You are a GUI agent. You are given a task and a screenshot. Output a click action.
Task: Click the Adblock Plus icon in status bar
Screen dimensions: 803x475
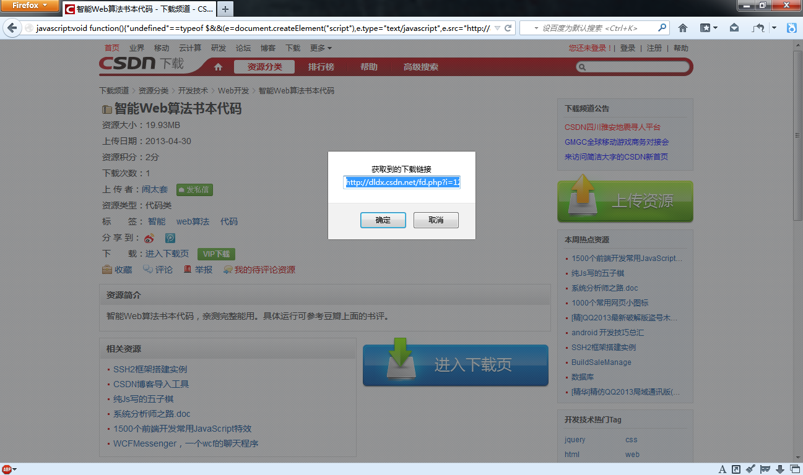(x=6, y=469)
